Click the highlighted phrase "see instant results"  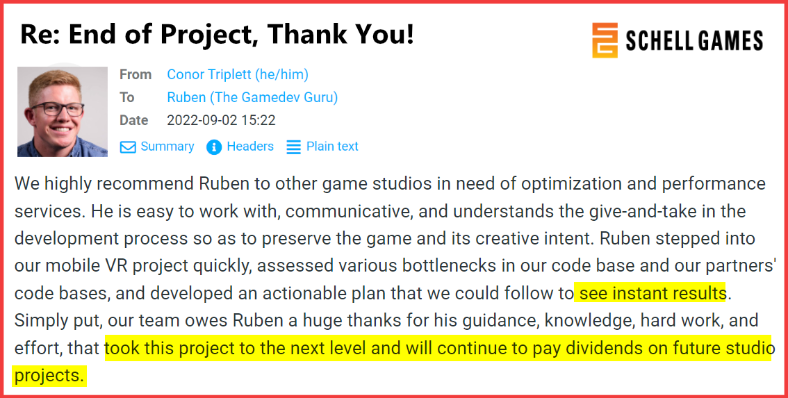tap(652, 293)
